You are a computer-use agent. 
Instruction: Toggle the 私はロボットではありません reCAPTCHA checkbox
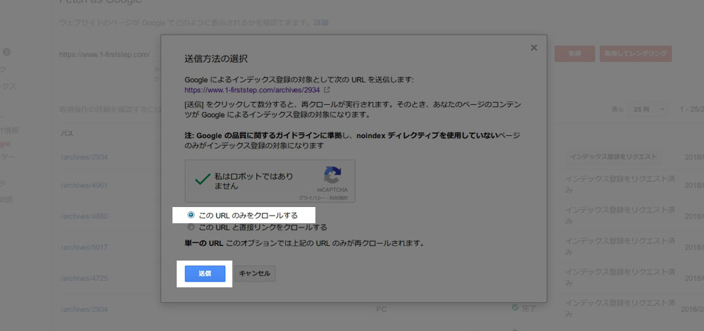tap(203, 180)
